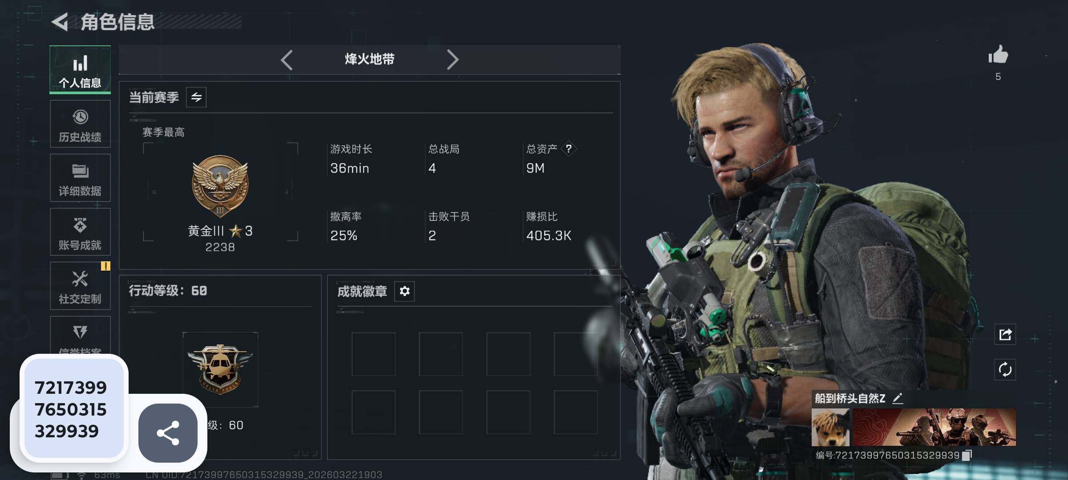1068x480 pixels.
Task: Switch to next mode with right chevron
Action: click(453, 60)
